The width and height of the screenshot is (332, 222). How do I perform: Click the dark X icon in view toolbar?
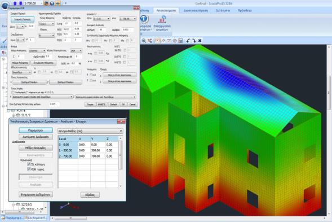tap(200, 41)
